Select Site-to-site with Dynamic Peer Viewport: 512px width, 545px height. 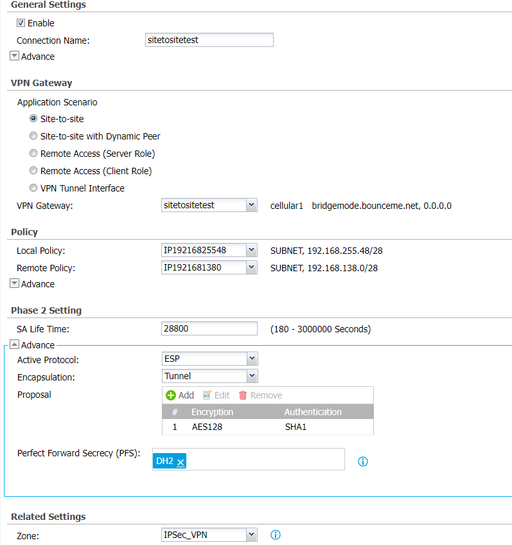tap(33, 136)
